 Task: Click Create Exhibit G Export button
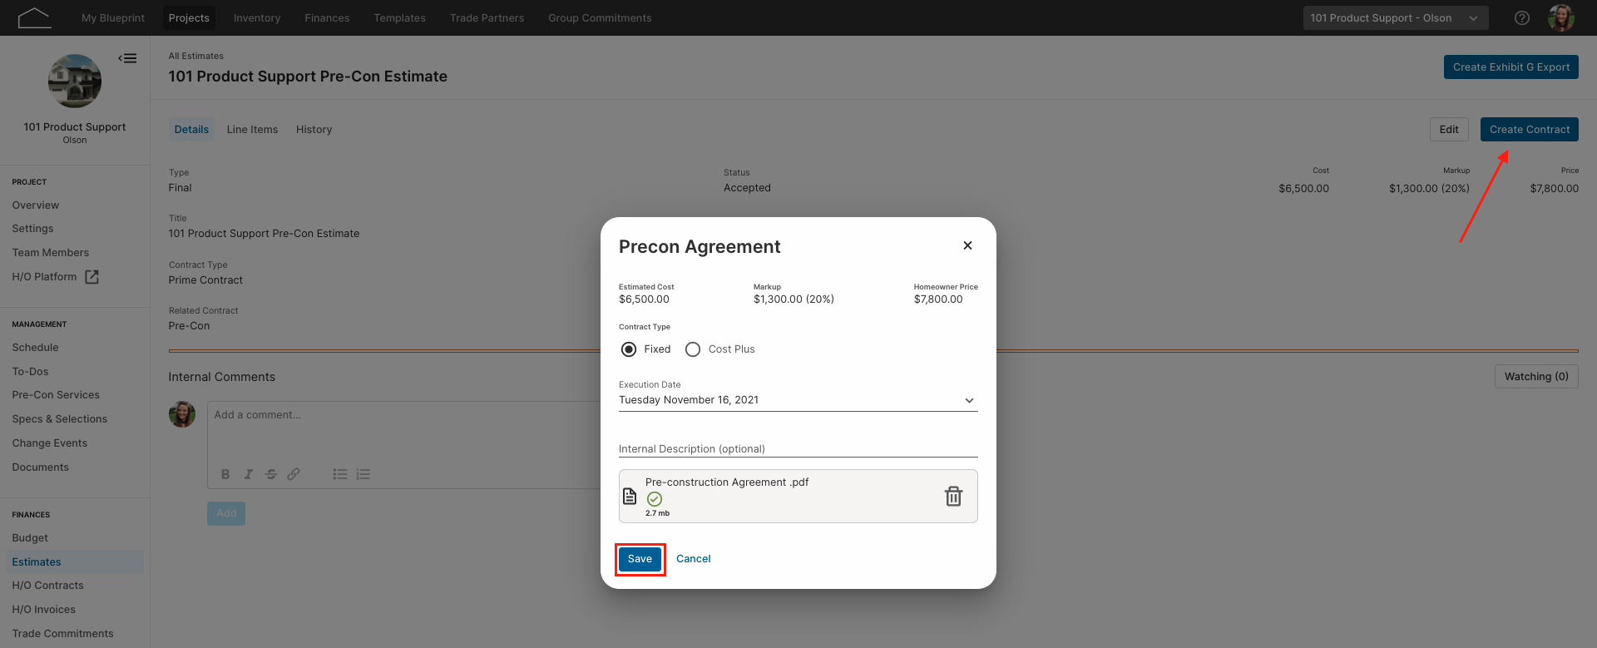tap(1510, 67)
